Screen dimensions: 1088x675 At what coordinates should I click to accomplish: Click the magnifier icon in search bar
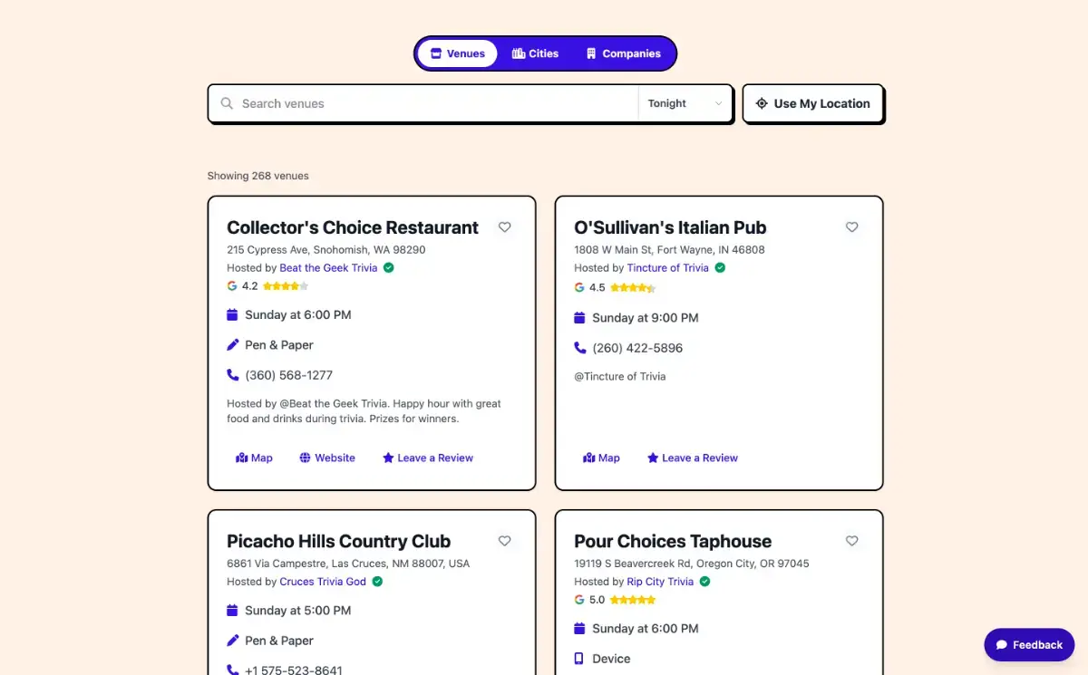click(227, 103)
